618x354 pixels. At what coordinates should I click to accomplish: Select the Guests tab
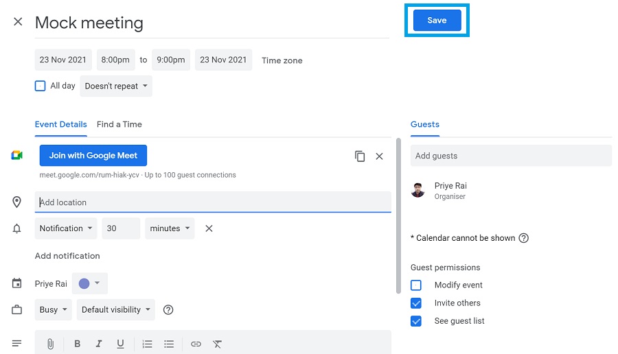click(425, 124)
